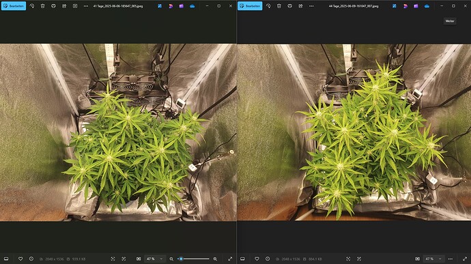The width and height of the screenshot is (471, 264).
Task: Click the 2048 x 1536 dimensions in left window
Action: pyautogui.click(x=55, y=259)
